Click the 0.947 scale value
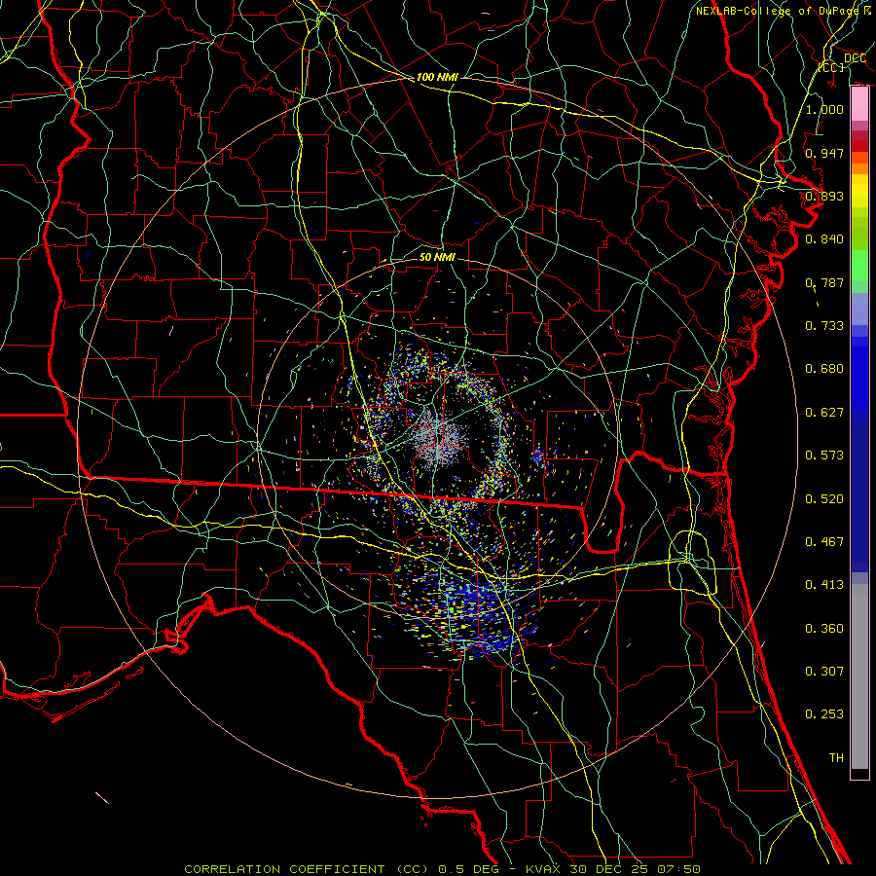This screenshot has width=876, height=876. pos(824,153)
